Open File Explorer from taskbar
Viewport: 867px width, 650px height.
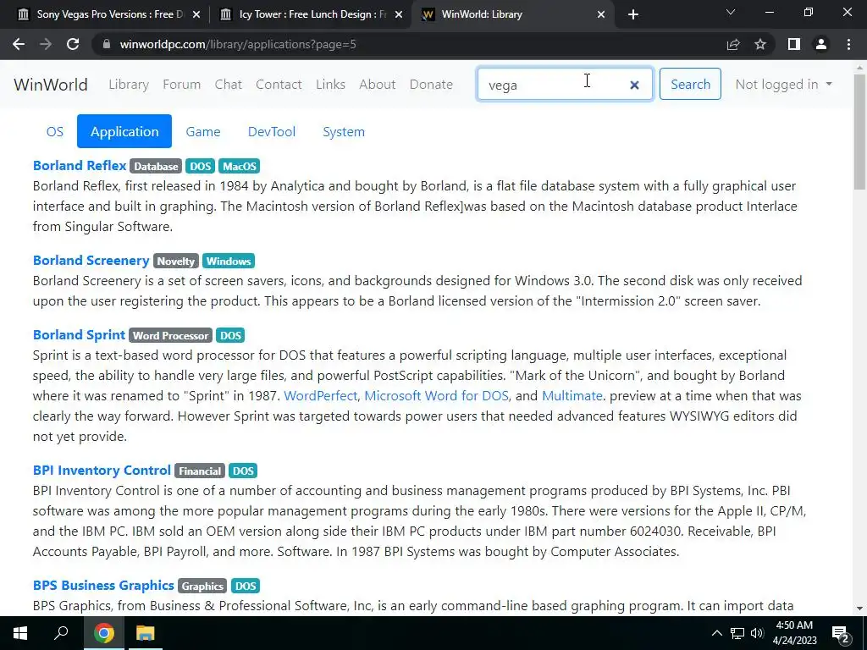pos(146,633)
